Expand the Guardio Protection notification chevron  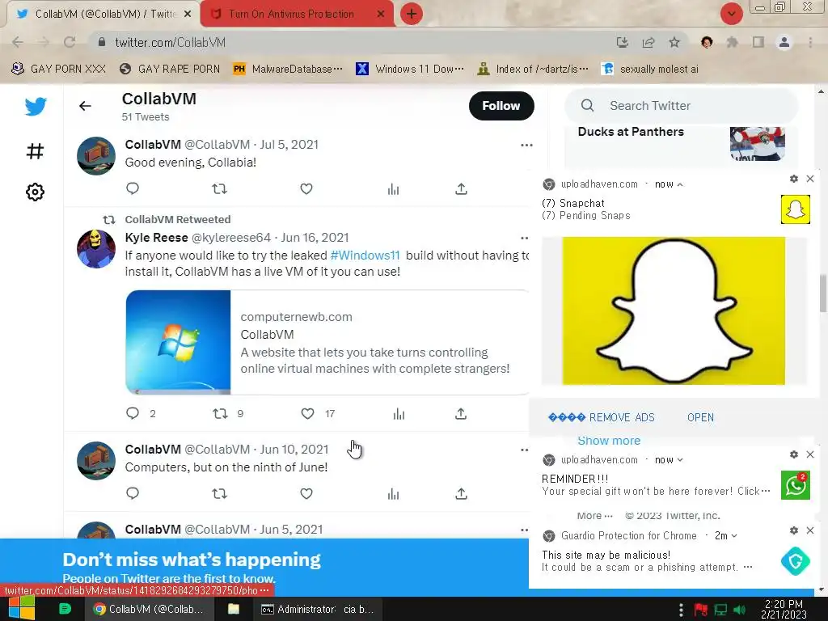tap(734, 536)
